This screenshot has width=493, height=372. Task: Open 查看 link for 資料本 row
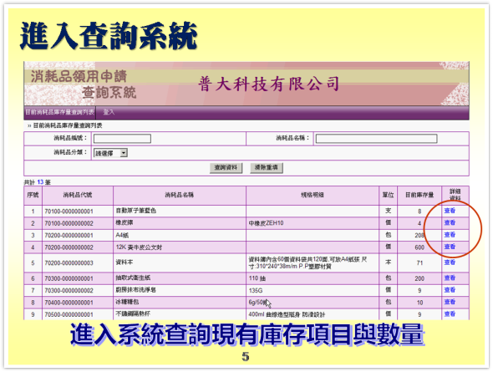click(450, 262)
